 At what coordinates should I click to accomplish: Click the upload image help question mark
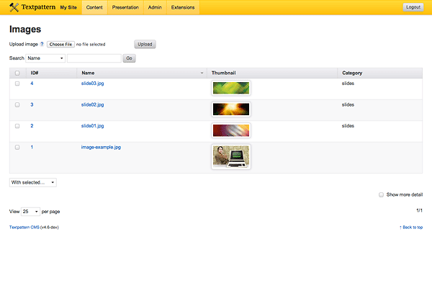coord(42,45)
